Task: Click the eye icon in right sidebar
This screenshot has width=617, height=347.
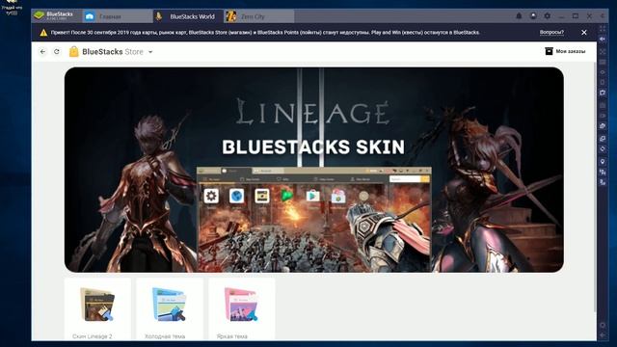Action: tap(603, 72)
